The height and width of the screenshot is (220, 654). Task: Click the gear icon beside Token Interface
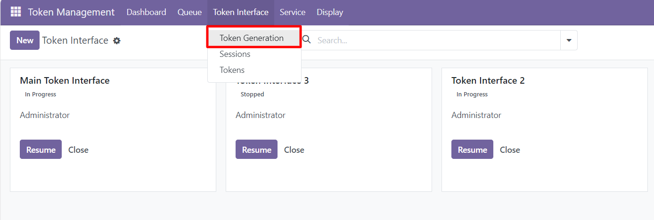pyautogui.click(x=117, y=41)
